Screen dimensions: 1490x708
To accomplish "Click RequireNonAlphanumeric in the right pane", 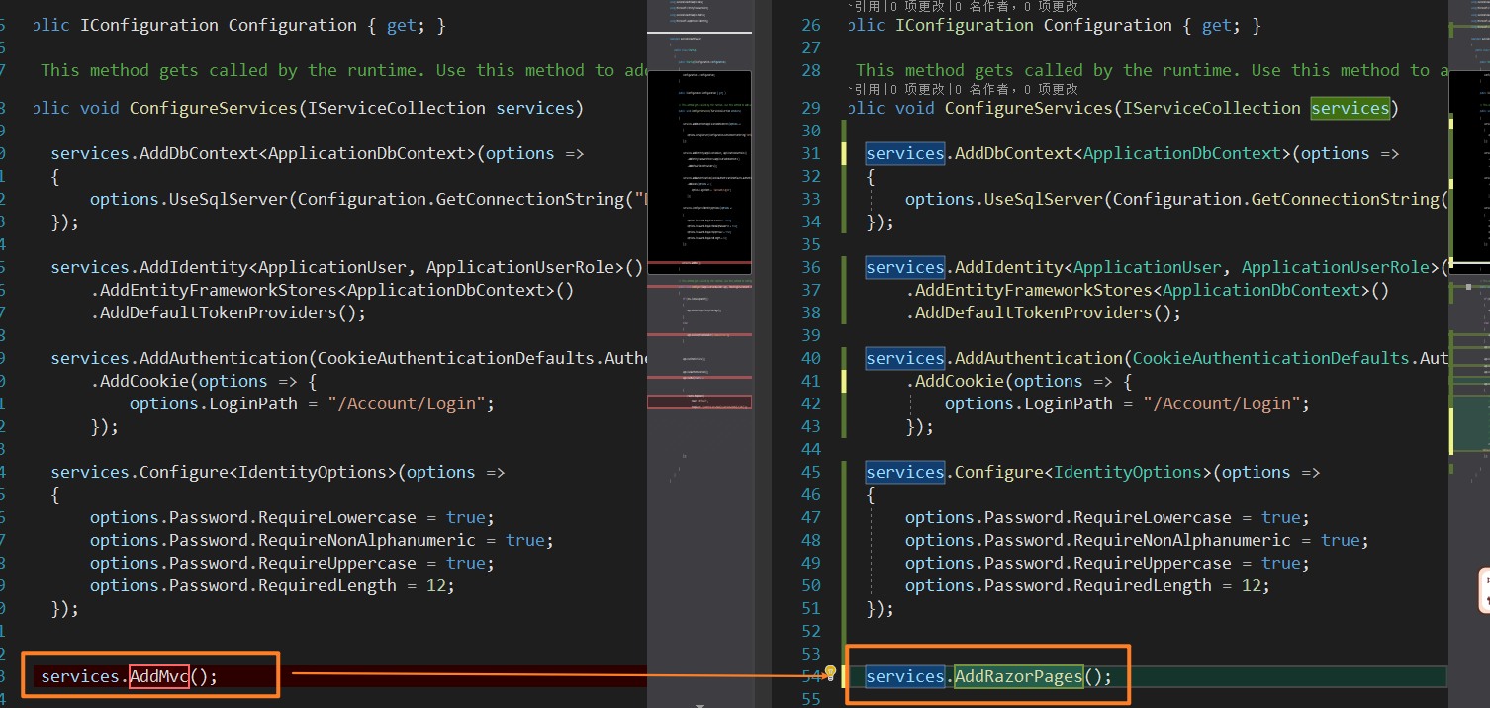I will coord(1182,540).
